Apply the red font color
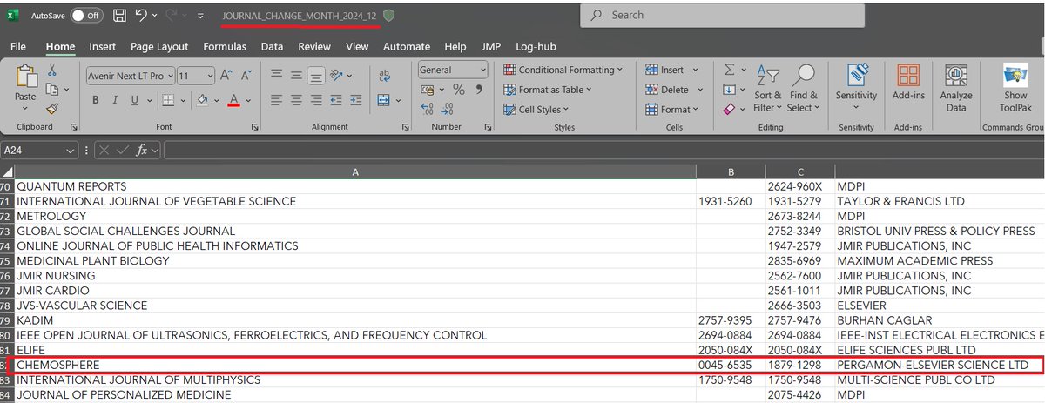The width and height of the screenshot is (1045, 403). point(233,100)
